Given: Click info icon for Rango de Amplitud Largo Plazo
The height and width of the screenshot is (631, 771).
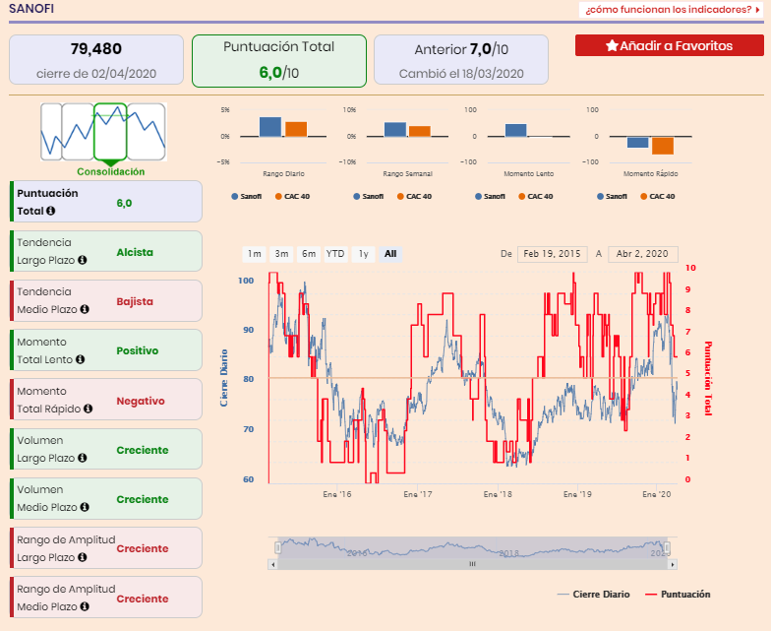Looking at the screenshot, I should pos(83,557).
